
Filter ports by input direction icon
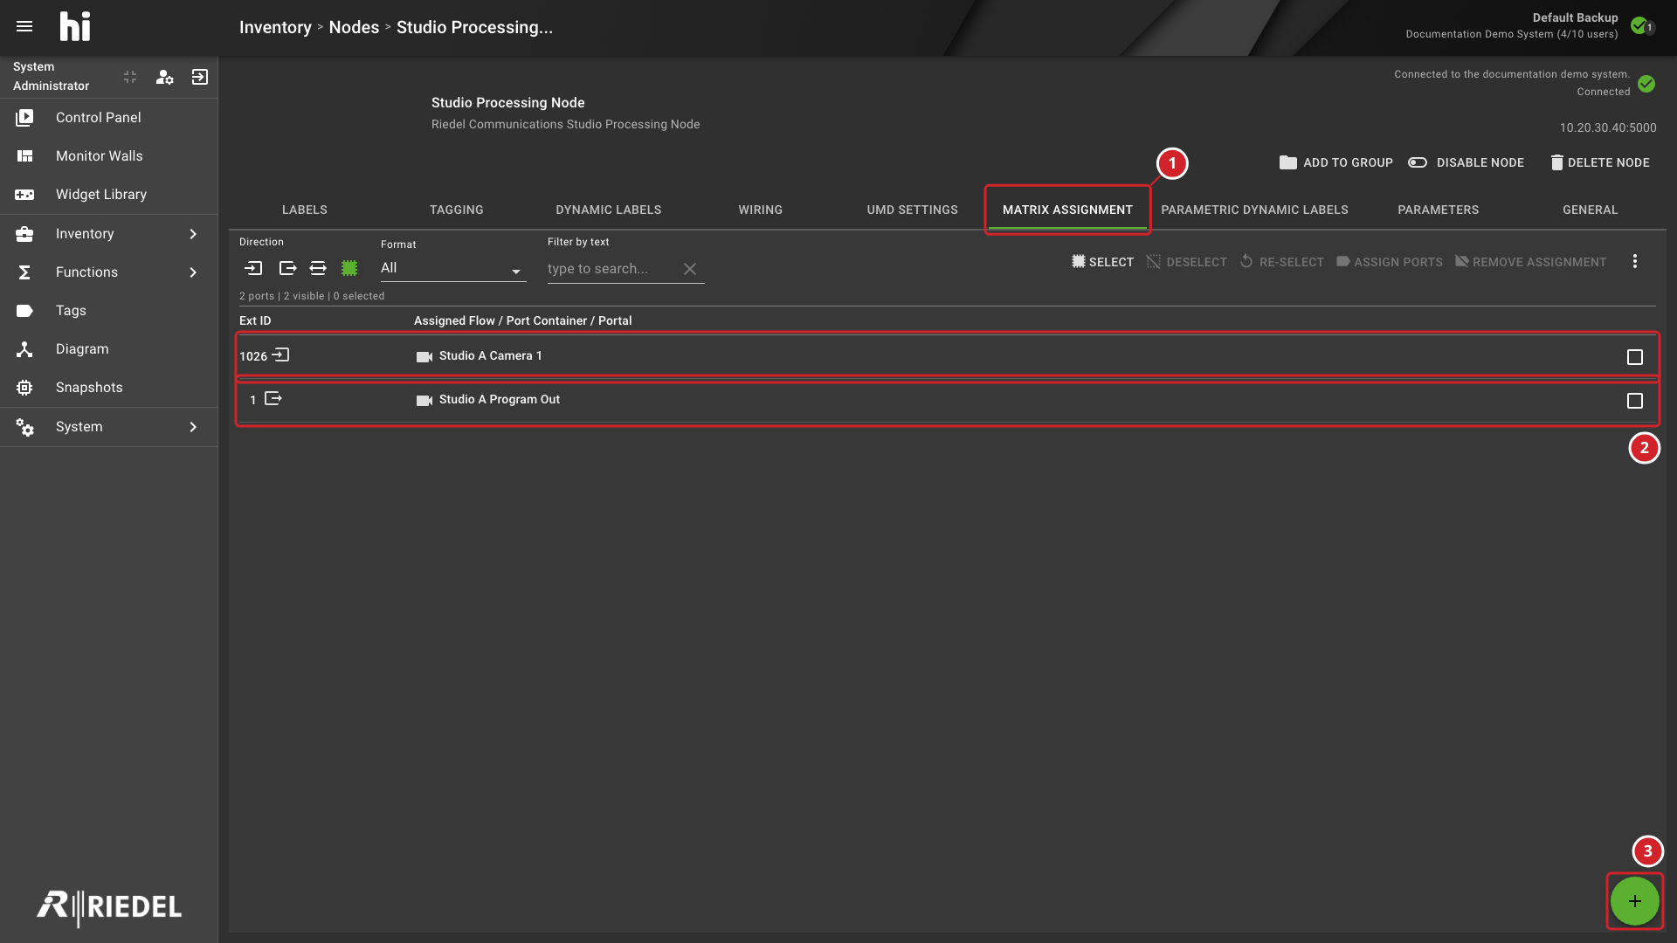coord(253,268)
